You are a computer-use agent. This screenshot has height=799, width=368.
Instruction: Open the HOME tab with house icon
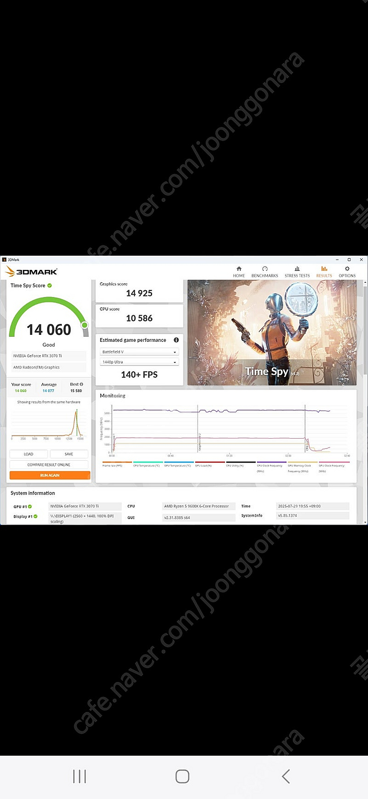239,272
